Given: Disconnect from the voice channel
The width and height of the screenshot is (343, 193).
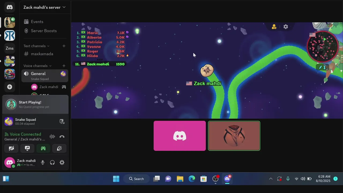Looking at the screenshot, I should point(62,136).
